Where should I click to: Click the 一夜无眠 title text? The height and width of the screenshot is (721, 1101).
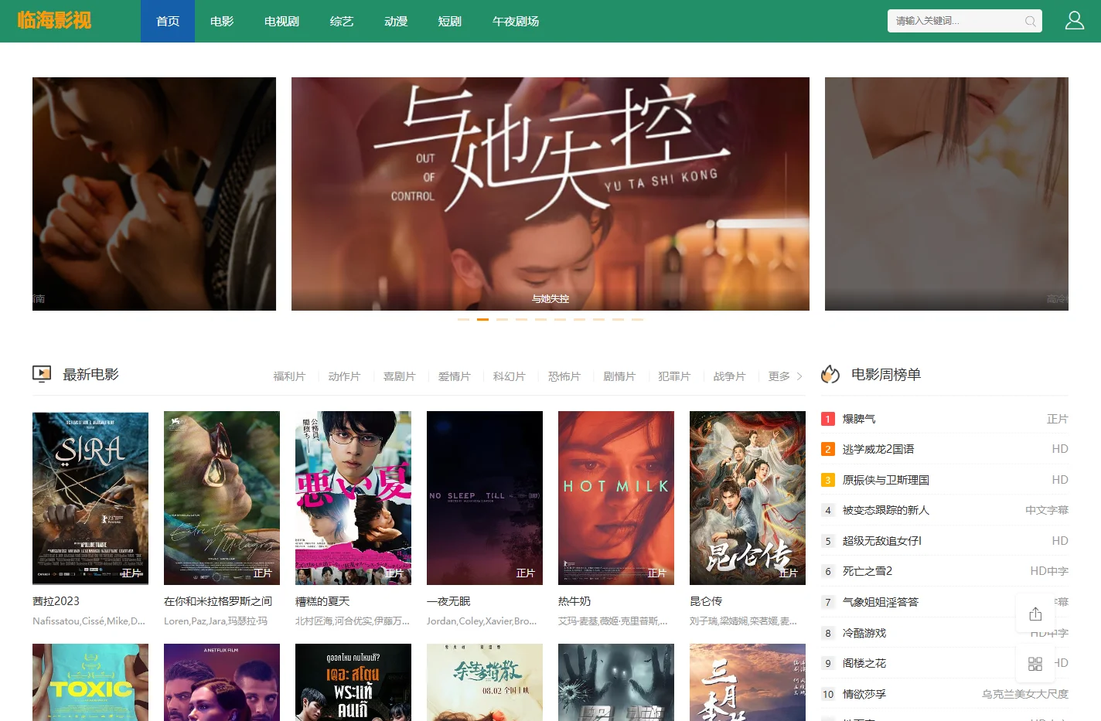pyautogui.click(x=448, y=601)
